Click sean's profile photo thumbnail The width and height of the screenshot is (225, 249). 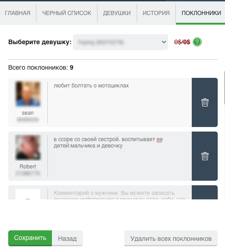coord(28,93)
